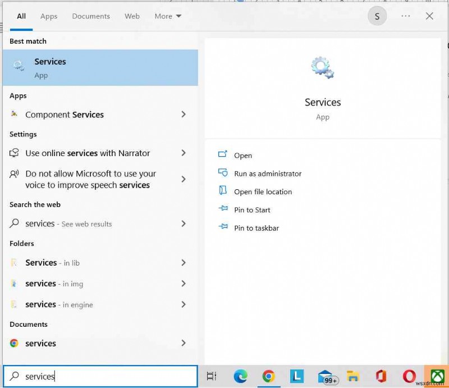Select the Component Services result
This screenshot has width=449, height=388.
[64, 115]
